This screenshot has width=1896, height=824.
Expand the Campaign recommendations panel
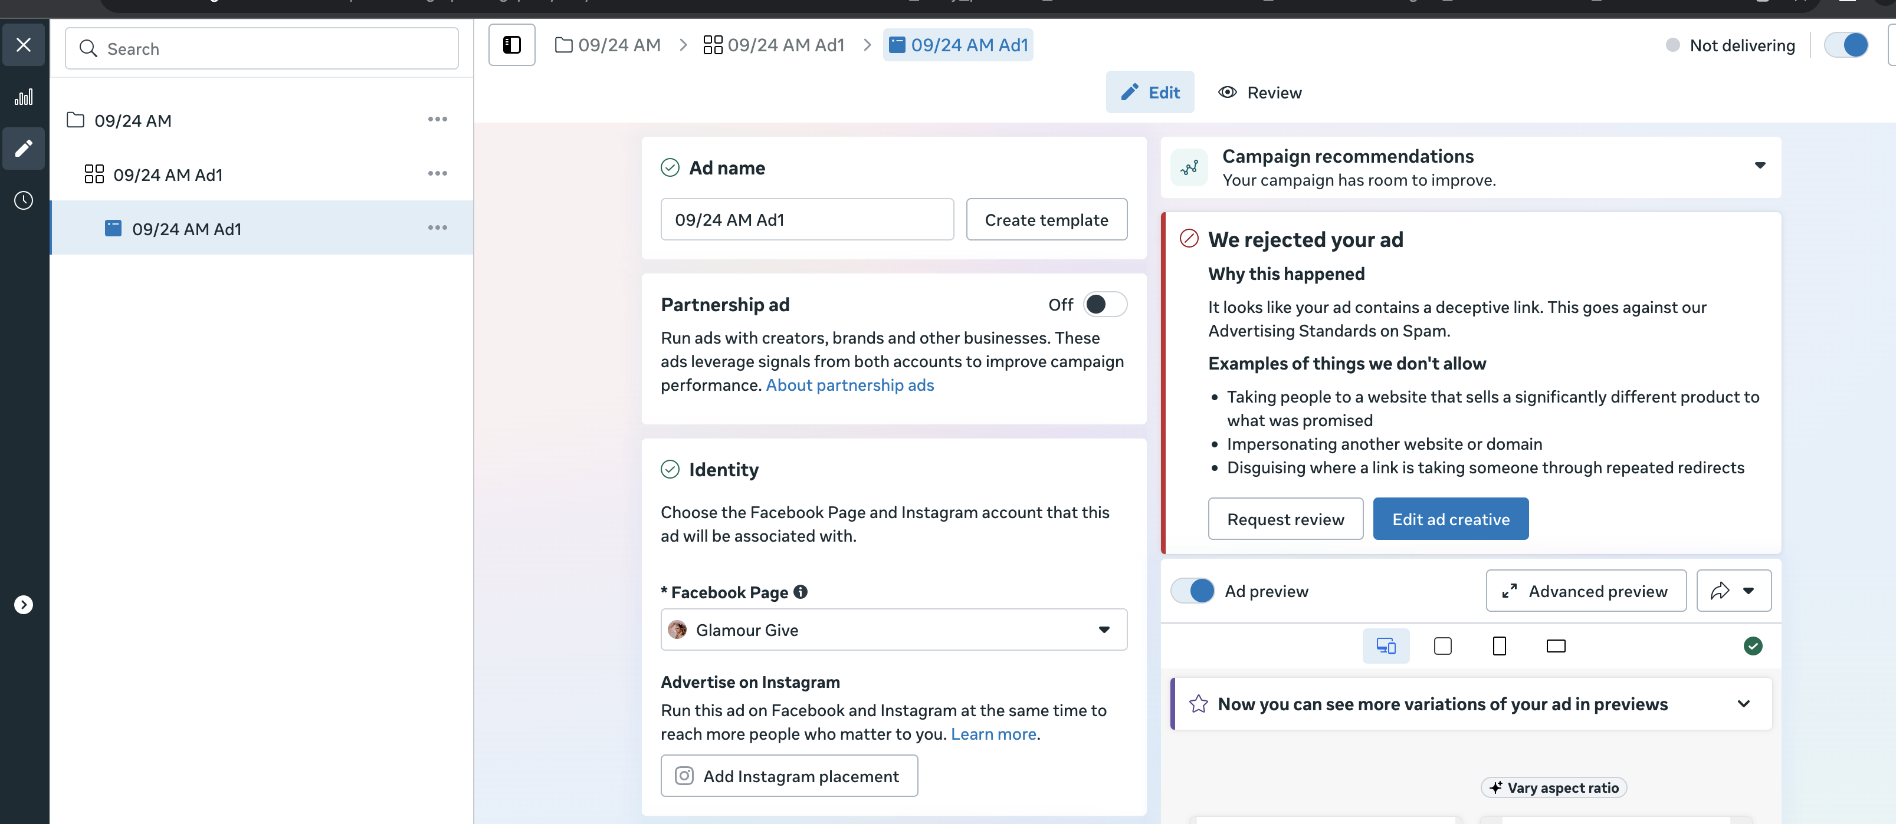coord(1759,166)
